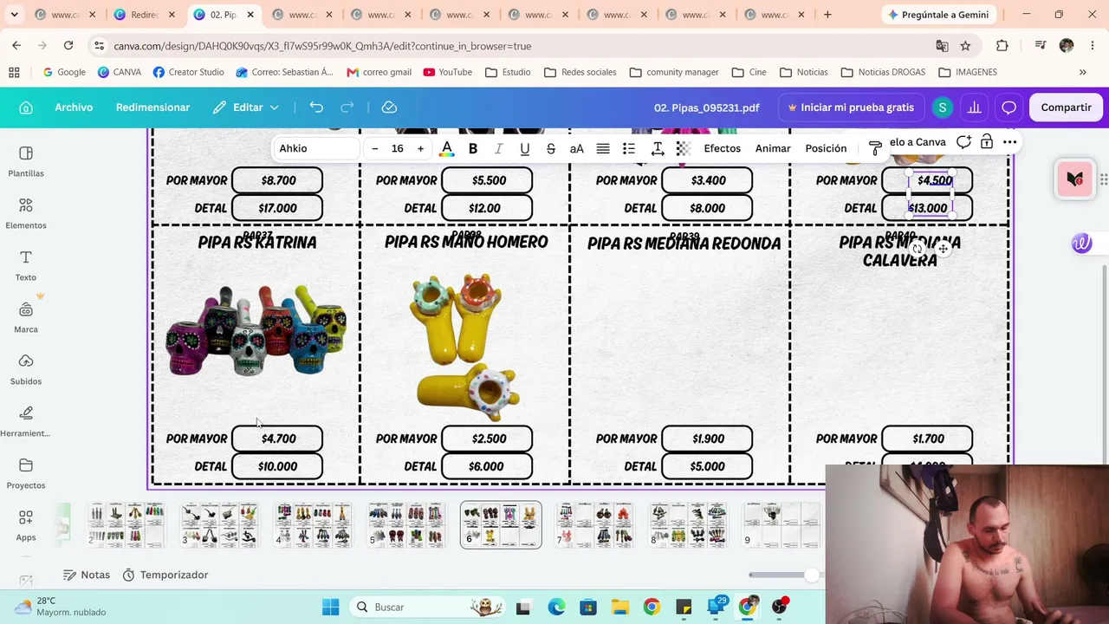The image size is (1109, 624).
Task: Toggle strikethrough text formatting
Action: pyautogui.click(x=550, y=149)
